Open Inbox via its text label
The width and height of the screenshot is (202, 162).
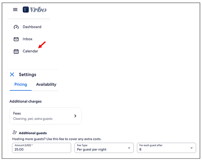click(28, 39)
